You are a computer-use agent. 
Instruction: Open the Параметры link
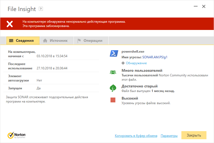[x=169, y=136]
